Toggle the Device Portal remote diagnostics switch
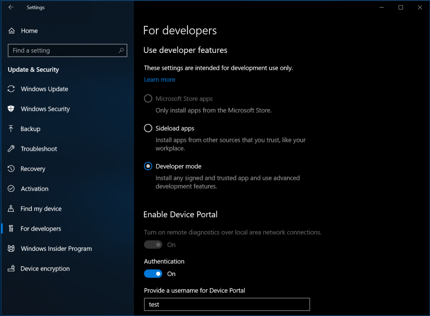Screen dimensions: 430x316 tap(153, 245)
